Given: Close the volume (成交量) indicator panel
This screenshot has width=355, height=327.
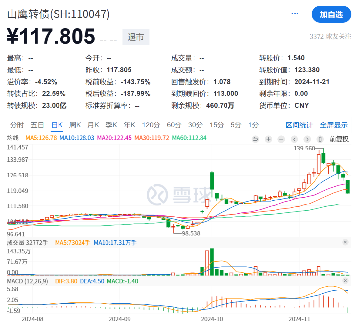Looking at the screenshot, I should coord(345,242).
